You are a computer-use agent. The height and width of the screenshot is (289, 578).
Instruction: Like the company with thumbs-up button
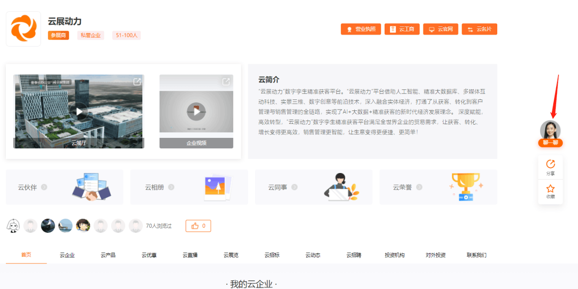[x=198, y=226]
